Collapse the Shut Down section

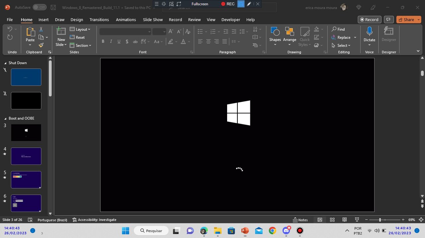point(5,63)
